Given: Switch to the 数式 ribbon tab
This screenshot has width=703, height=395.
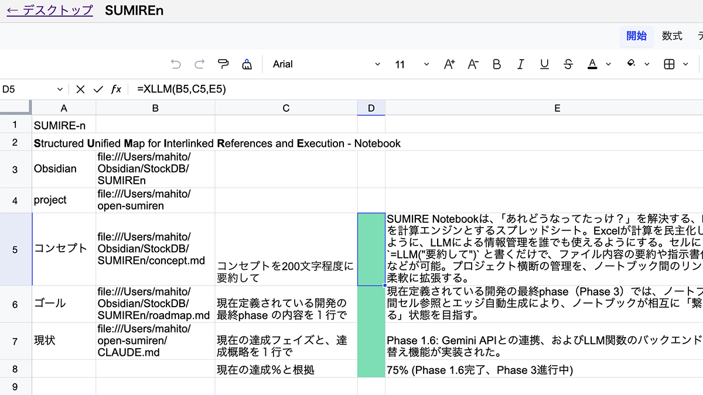Looking at the screenshot, I should pyautogui.click(x=672, y=36).
